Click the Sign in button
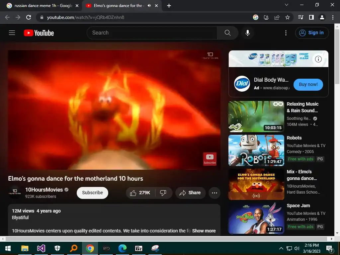Image resolution: width=340 pixels, height=255 pixels. 312,33
